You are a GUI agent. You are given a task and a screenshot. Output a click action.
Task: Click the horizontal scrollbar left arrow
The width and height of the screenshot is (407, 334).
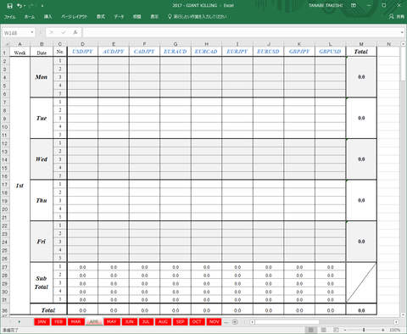(x=252, y=322)
